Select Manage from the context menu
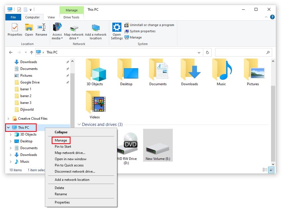This screenshot has height=210, width=282. (x=61, y=140)
